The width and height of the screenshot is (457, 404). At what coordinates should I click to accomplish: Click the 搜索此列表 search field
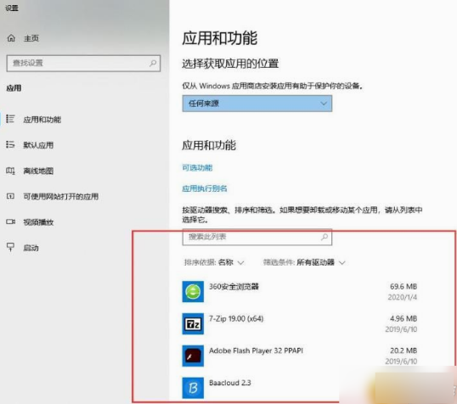pos(257,237)
